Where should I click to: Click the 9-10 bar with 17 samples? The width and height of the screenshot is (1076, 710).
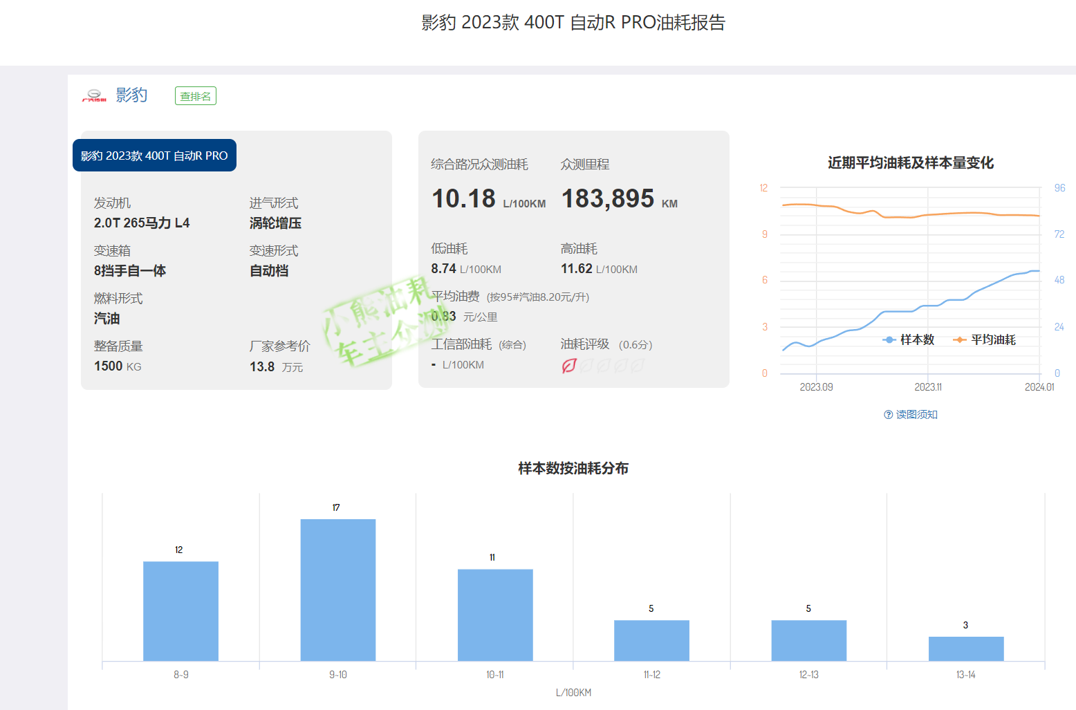[x=337, y=590]
